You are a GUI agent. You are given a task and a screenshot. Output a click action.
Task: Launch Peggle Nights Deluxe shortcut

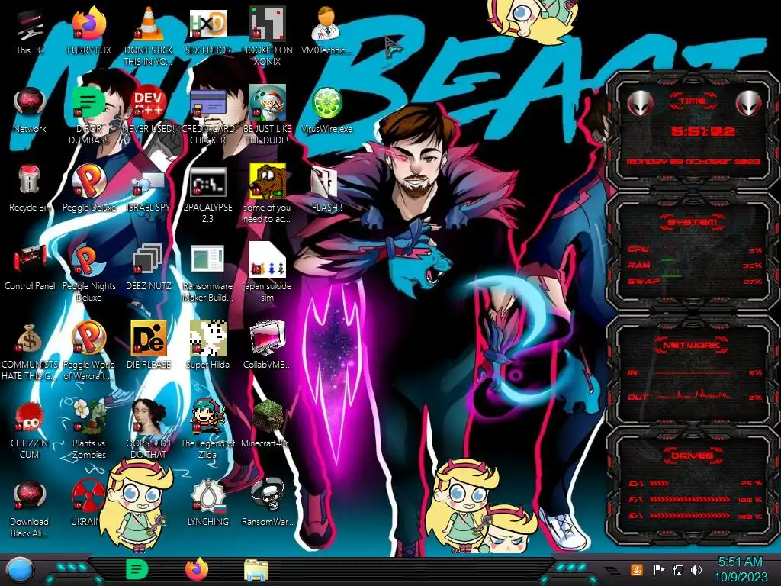88,261
